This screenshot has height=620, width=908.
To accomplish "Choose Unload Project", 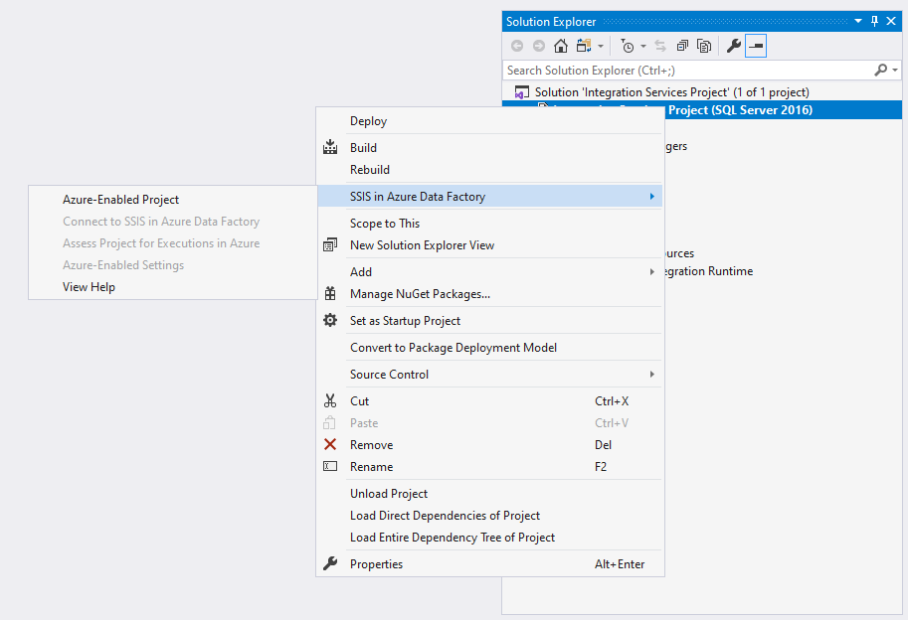I will pos(489,494).
